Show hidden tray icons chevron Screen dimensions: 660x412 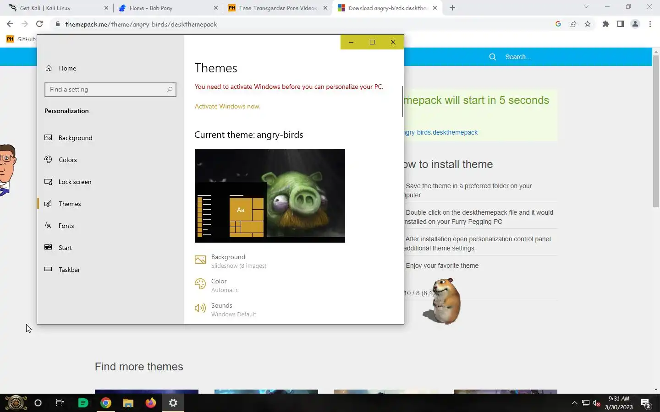(574, 403)
